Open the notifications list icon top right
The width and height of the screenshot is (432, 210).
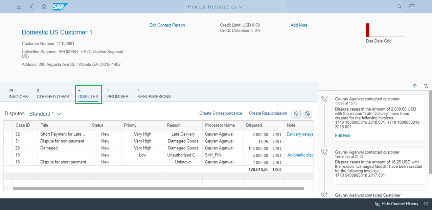[412, 6]
